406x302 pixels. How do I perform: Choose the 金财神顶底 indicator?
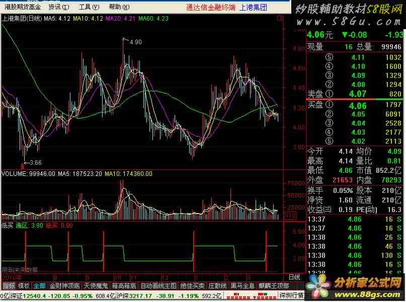coord(65,286)
